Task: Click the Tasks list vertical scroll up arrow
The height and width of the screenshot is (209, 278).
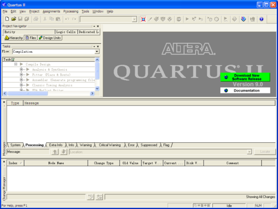Action: tap(97, 60)
